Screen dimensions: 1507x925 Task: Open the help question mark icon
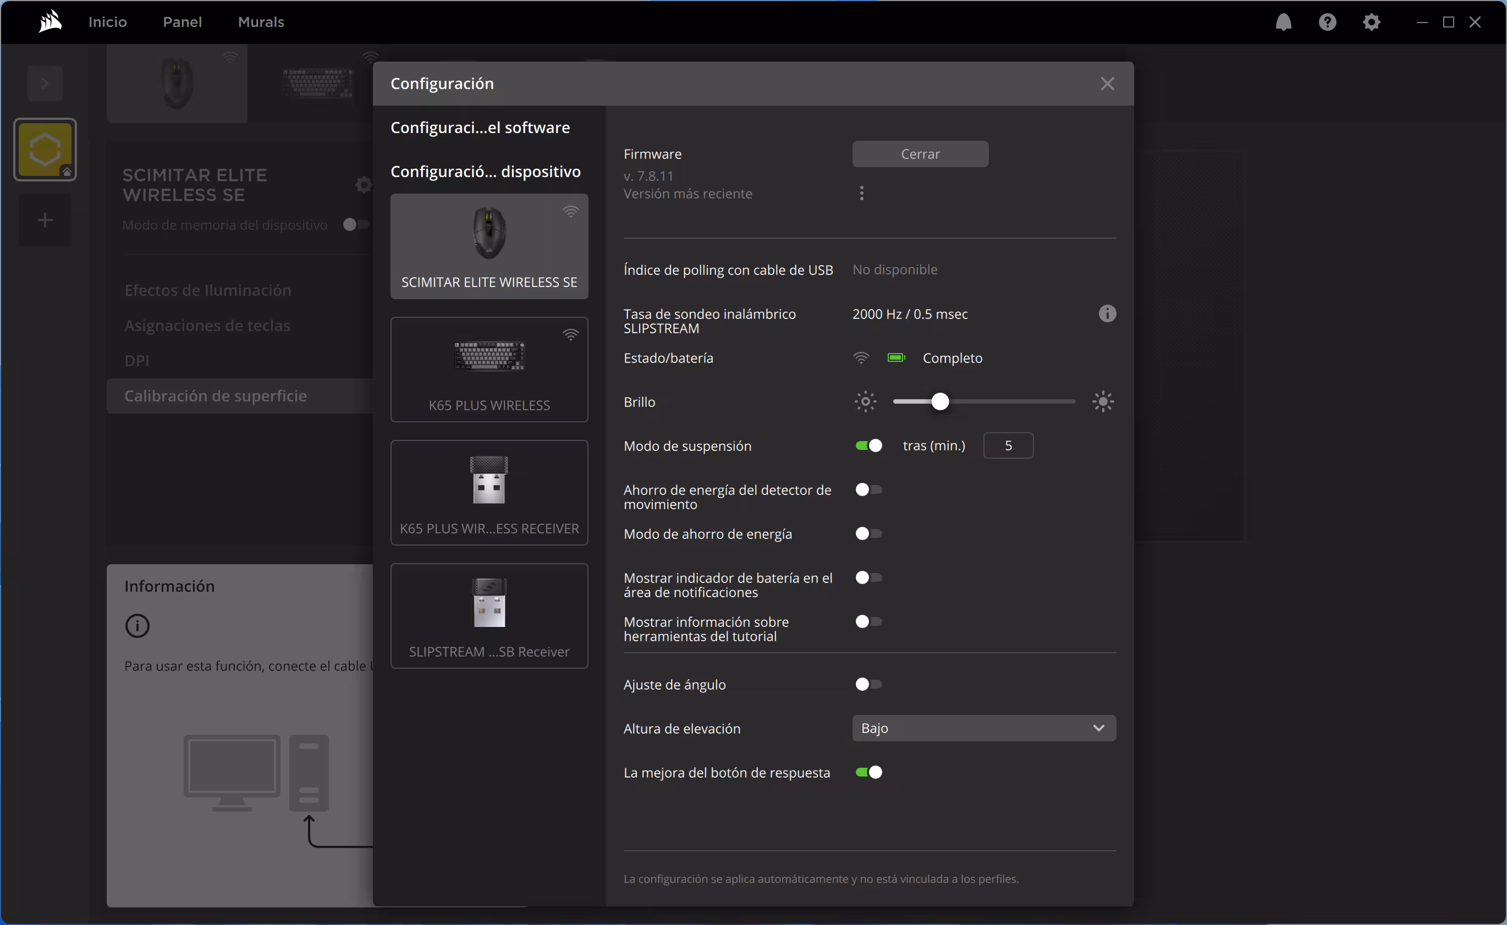1327,22
